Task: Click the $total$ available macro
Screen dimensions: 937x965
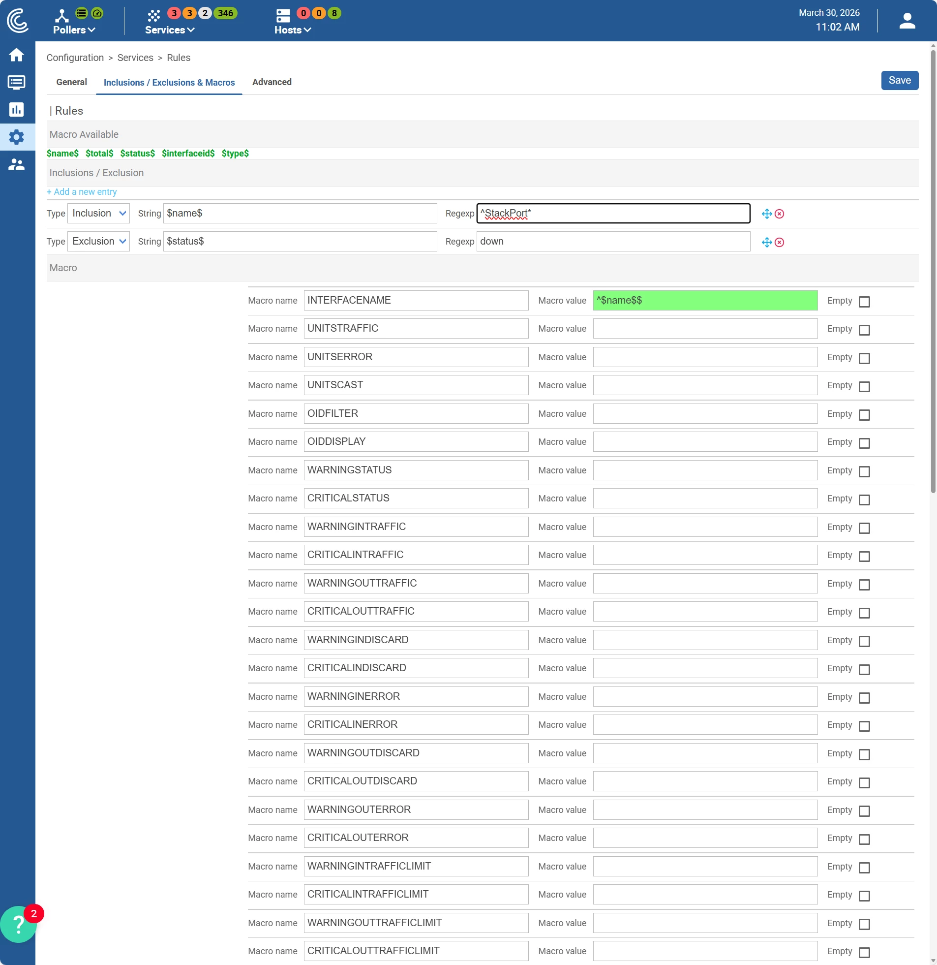Action: (99, 154)
